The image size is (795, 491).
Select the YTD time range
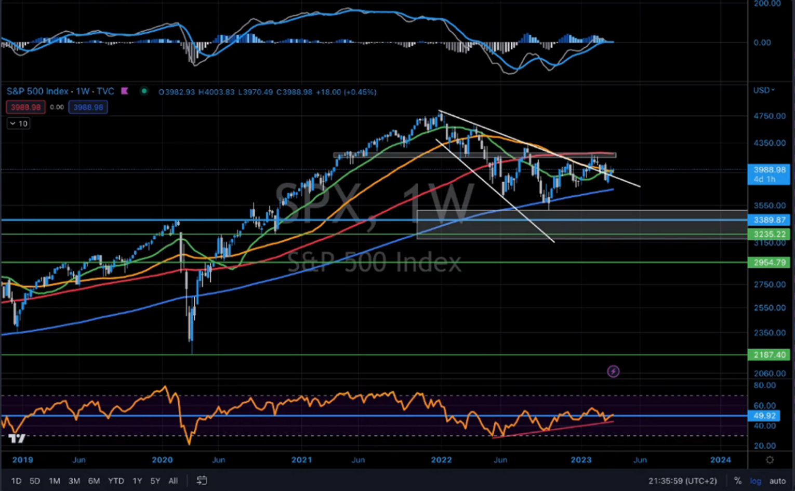116,481
